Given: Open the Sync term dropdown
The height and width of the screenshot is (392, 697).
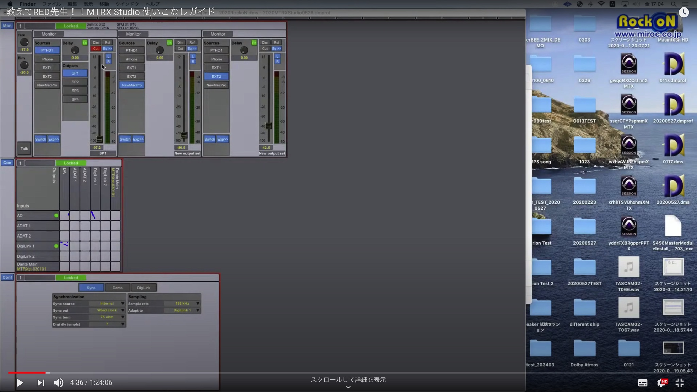Looking at the screenshot, I should tap(107, 317).
